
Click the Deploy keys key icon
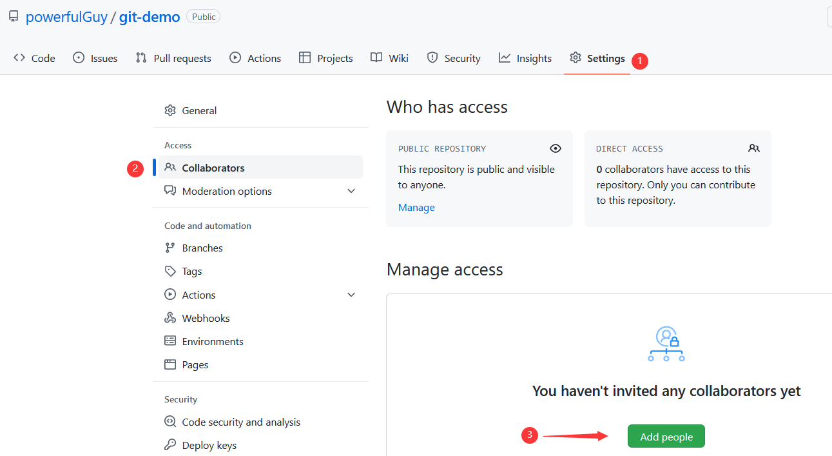170,445
